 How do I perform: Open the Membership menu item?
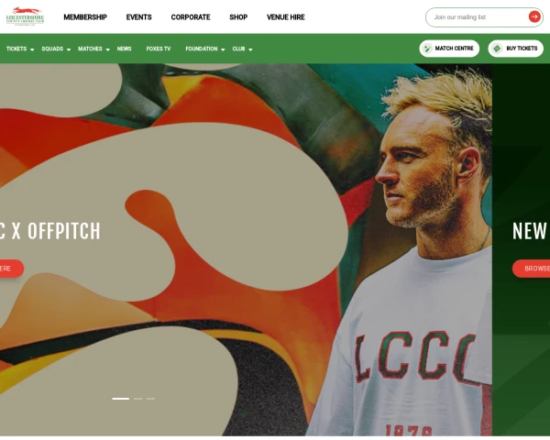point(85,17)
